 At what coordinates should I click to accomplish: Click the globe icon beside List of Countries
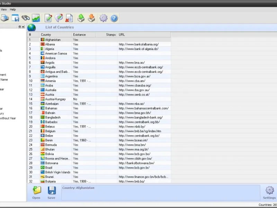click(32, 28)
